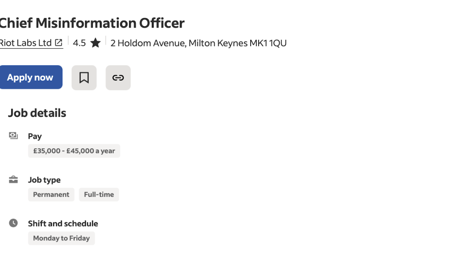Expand the Job type details
The height and width of the screenshot is (257, 453).
tap(44, 179)
